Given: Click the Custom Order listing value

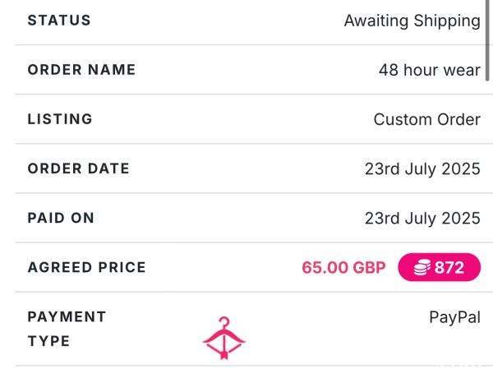Looking at the screenshot, I should click(427, 119).
